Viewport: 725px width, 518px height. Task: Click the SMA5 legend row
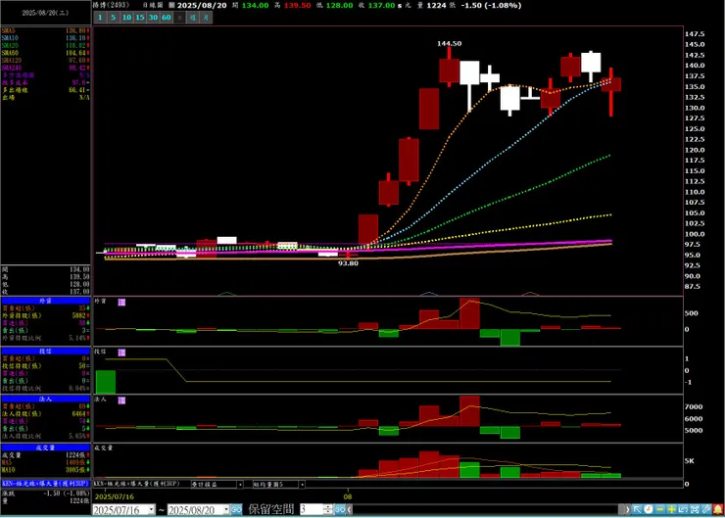[x=45, y=30]
